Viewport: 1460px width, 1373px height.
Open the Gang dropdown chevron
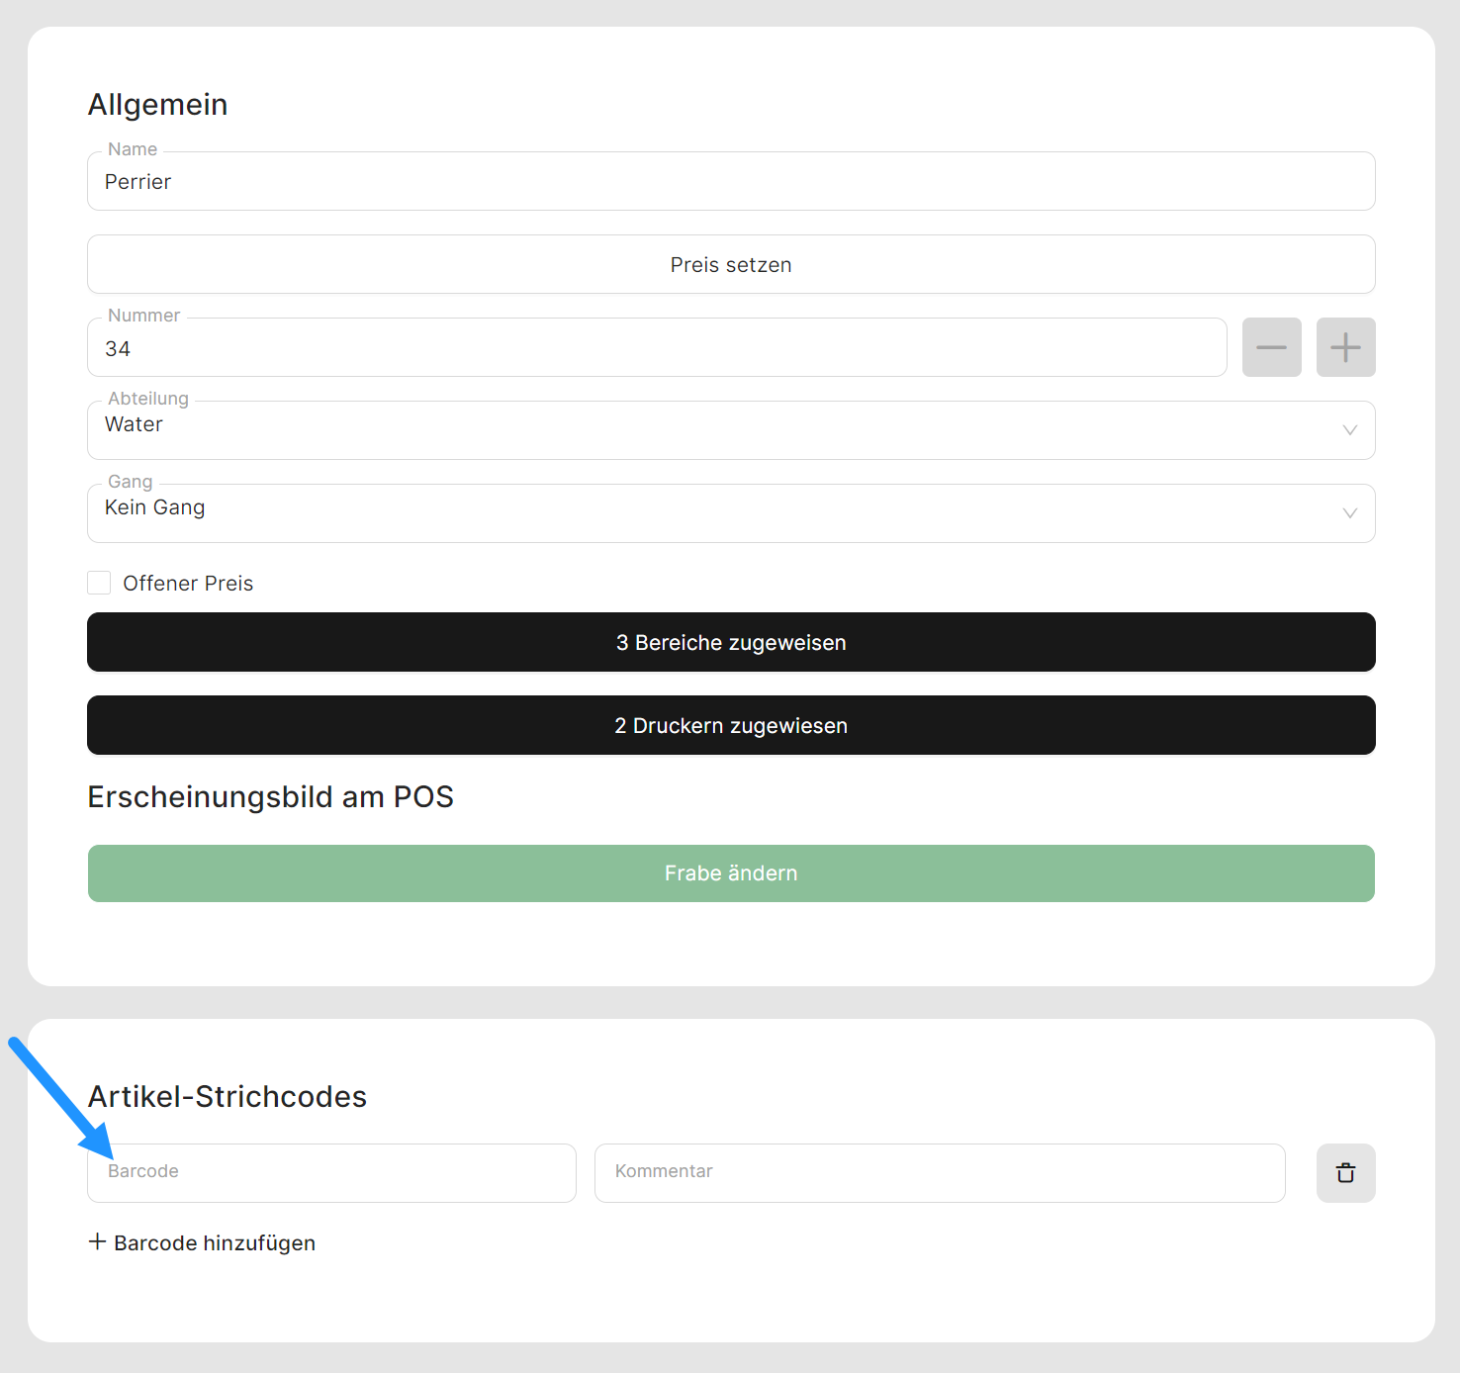[x=1349, y=513]
